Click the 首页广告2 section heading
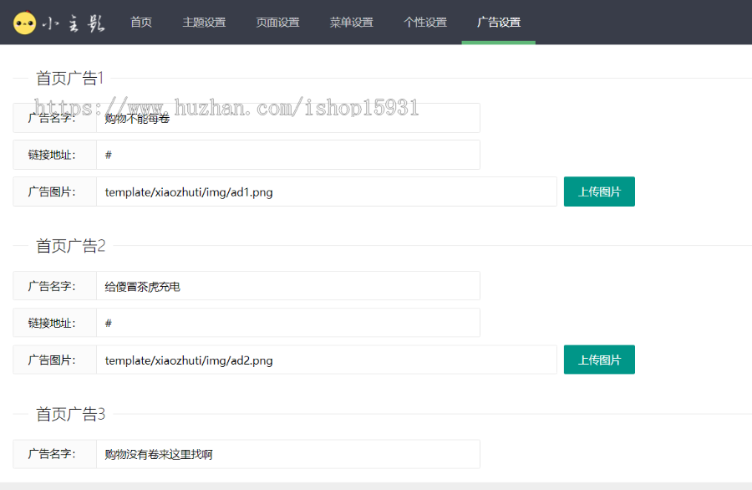This screenshot has height=490, width=752. pos(70,246)
